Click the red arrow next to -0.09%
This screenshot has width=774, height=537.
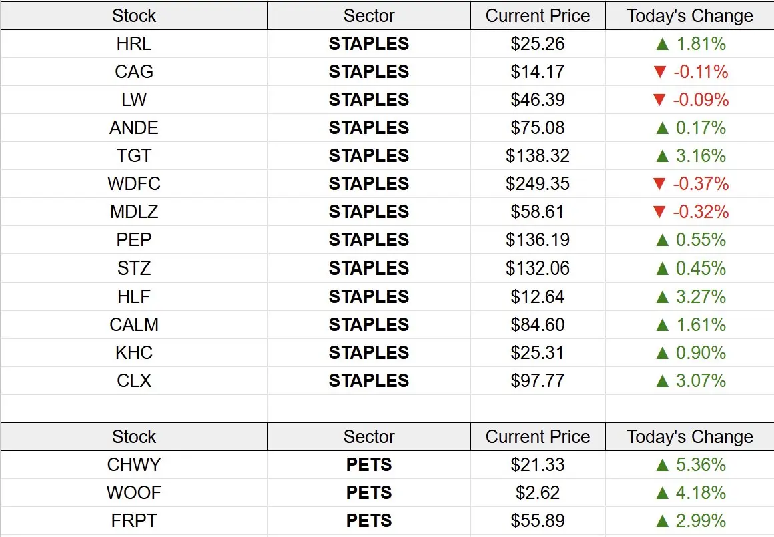[x=659, y=100]
